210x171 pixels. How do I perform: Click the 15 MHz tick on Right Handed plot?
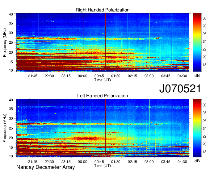(11, 62)
